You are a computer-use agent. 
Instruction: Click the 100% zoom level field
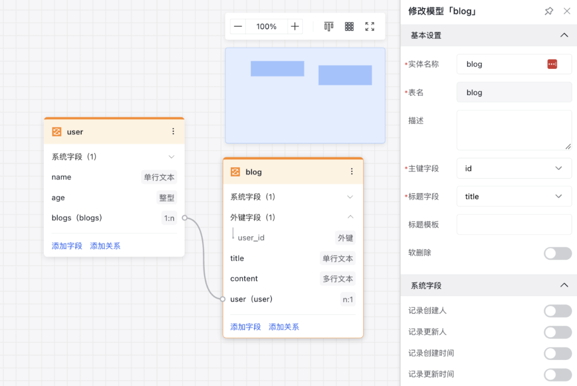coord(267,27)
